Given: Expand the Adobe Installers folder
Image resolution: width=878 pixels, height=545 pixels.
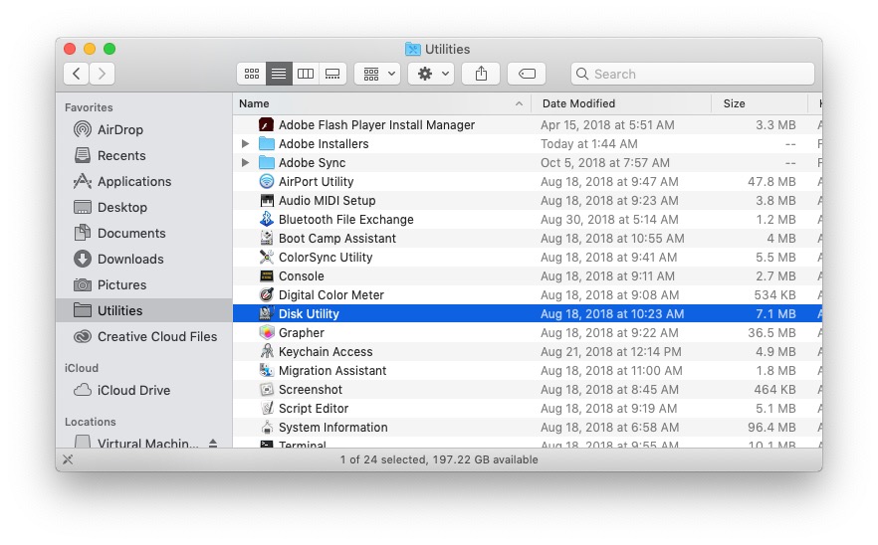Looking at the screenshot, I should (x=246, y=144).
